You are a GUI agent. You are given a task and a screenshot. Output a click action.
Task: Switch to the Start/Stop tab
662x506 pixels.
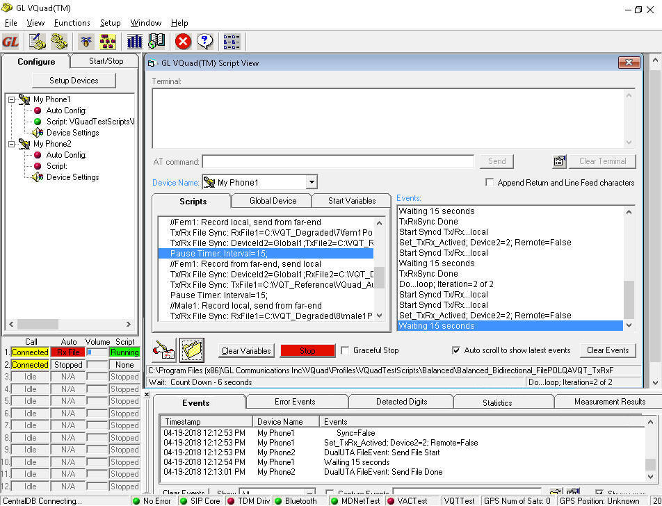pos(106,61)
